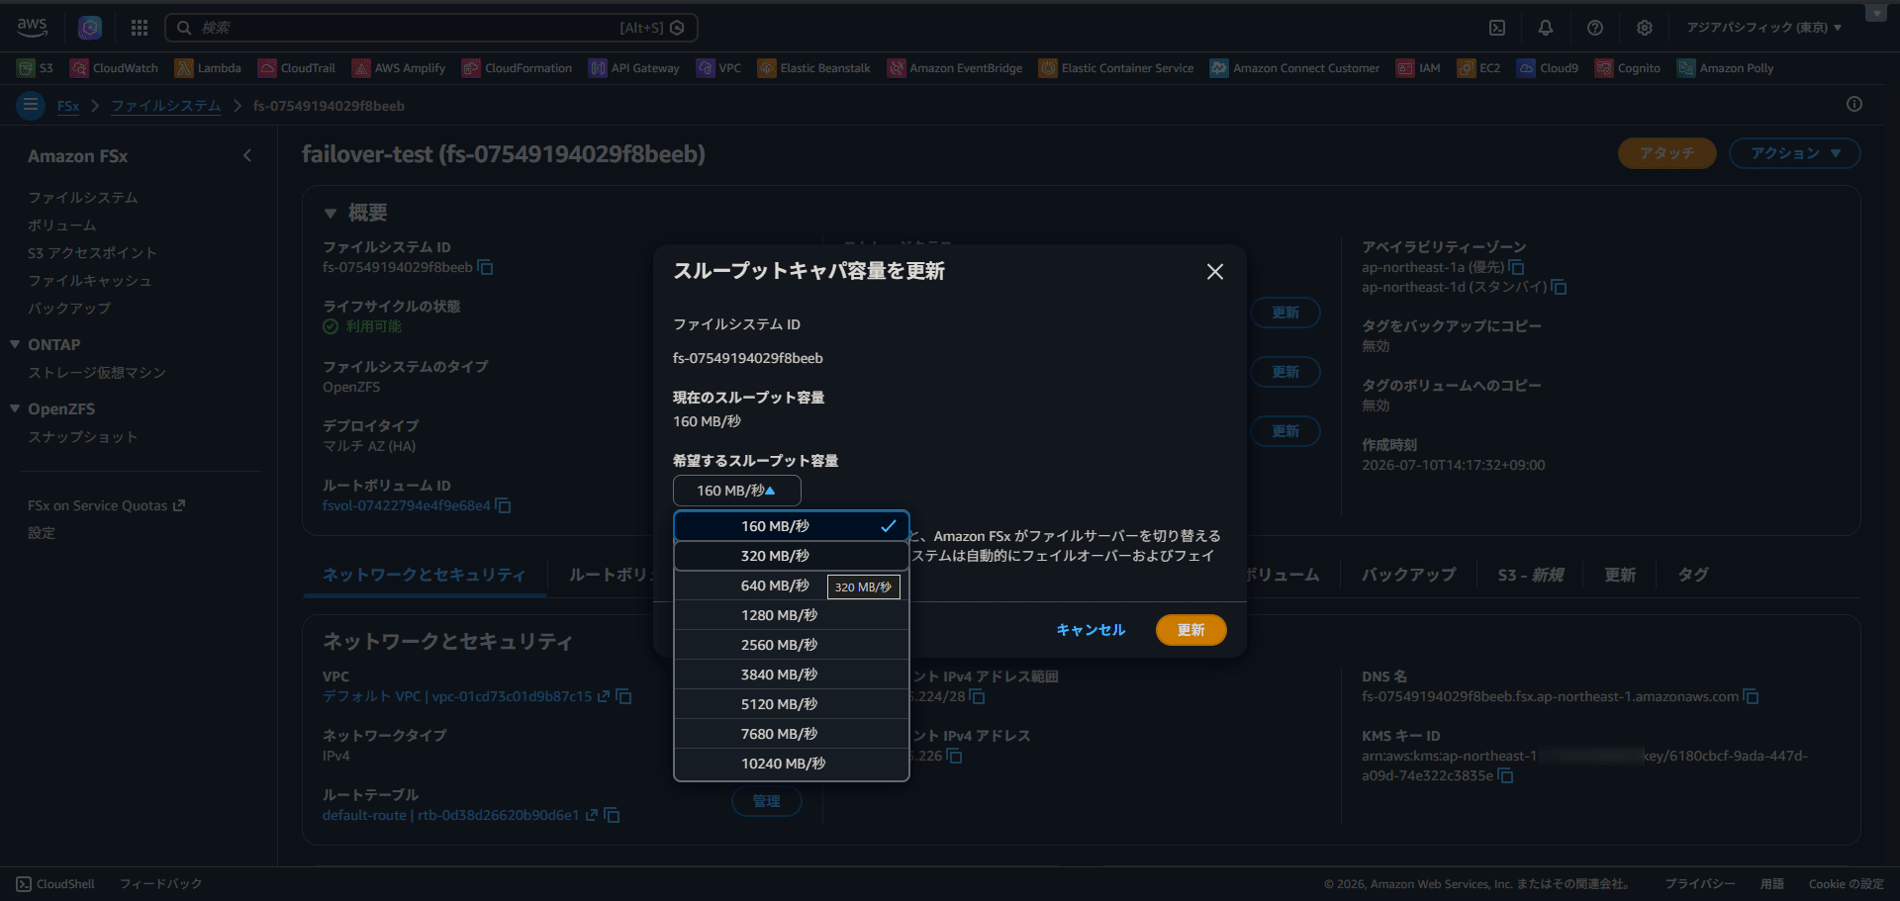
Task: Collapse the 概要 section
Action: coord(331,213)
